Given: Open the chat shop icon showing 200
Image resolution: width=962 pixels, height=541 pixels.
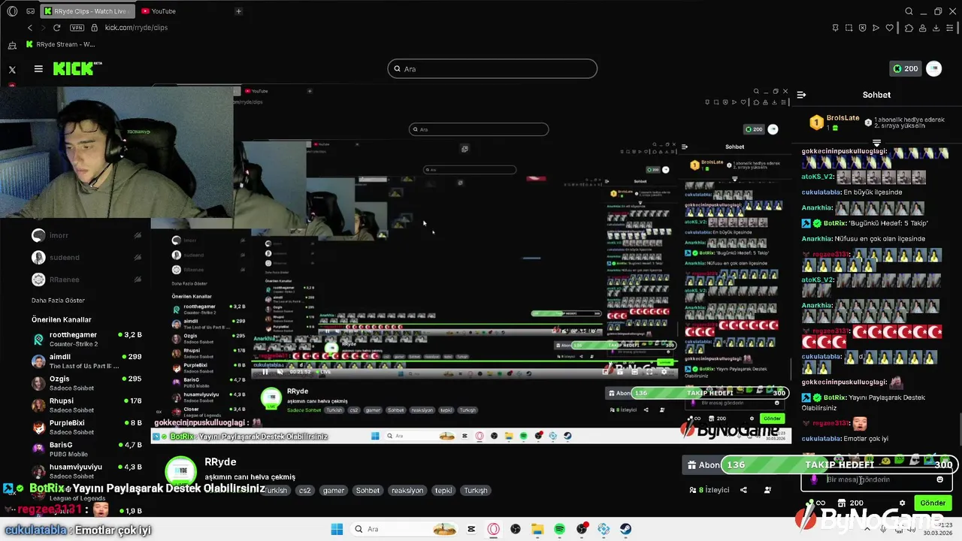Looking at the screenshot, I should [851, 503].
